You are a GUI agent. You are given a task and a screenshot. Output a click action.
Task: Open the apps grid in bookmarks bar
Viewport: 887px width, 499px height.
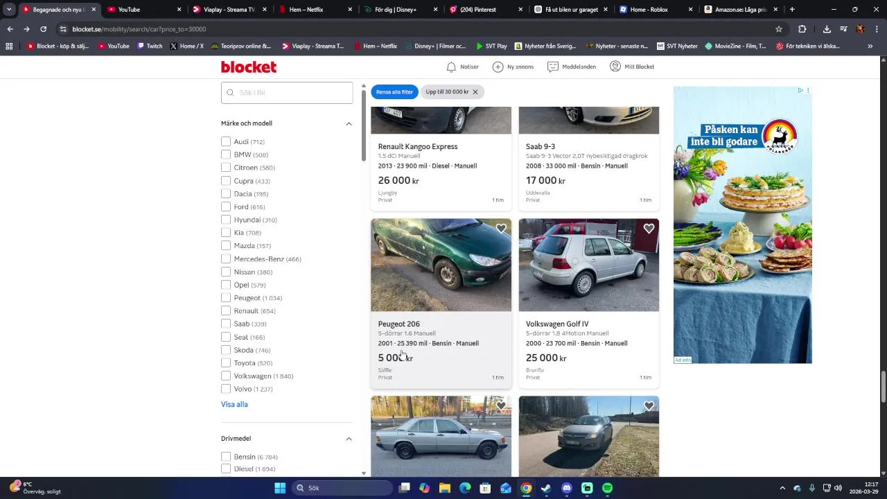[9, 46]
